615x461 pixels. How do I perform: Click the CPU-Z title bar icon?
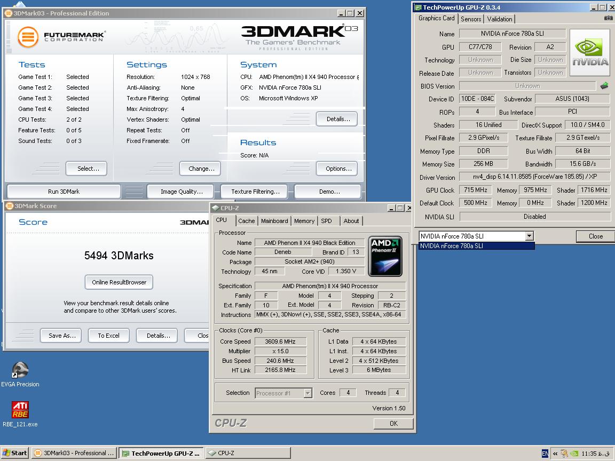215,208
